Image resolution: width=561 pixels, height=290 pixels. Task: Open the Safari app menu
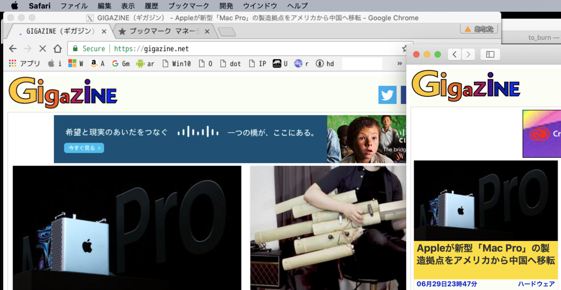click(x=39, y=6)
